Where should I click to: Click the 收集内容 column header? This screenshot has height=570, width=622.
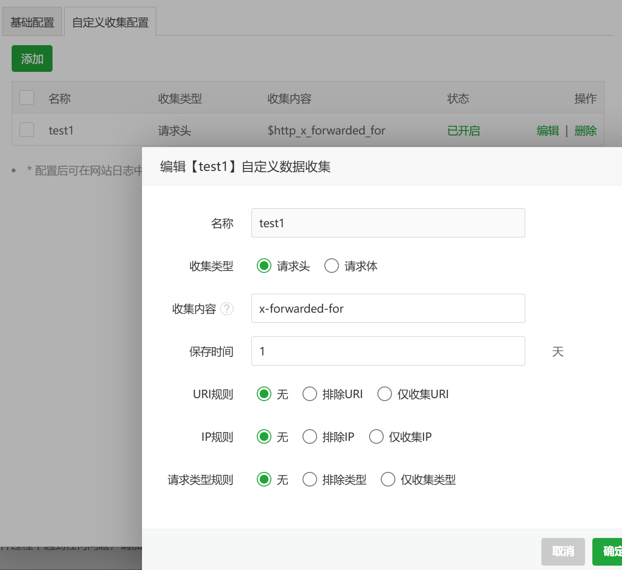[x=289, y=99]
